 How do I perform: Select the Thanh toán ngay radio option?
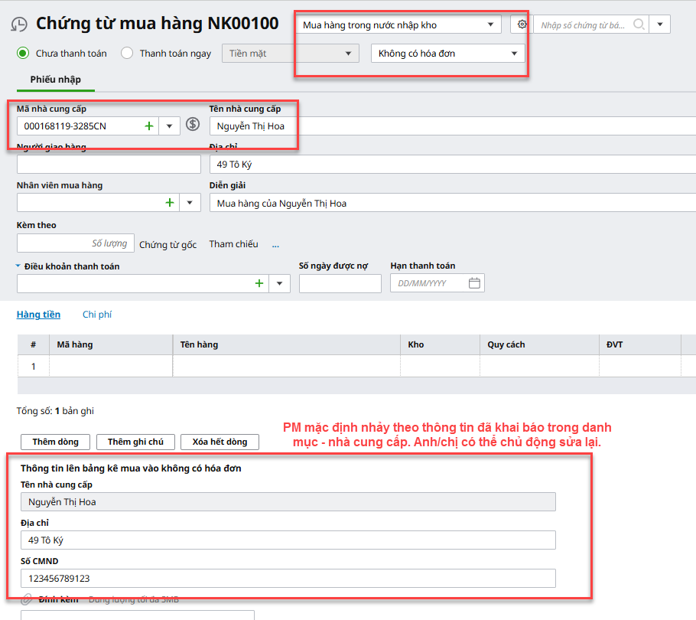point(127,54)
